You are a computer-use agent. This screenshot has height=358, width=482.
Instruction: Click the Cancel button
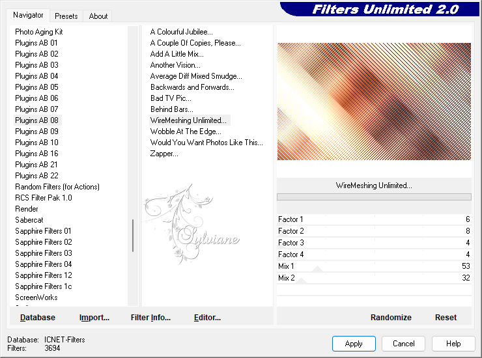[403, 343]
